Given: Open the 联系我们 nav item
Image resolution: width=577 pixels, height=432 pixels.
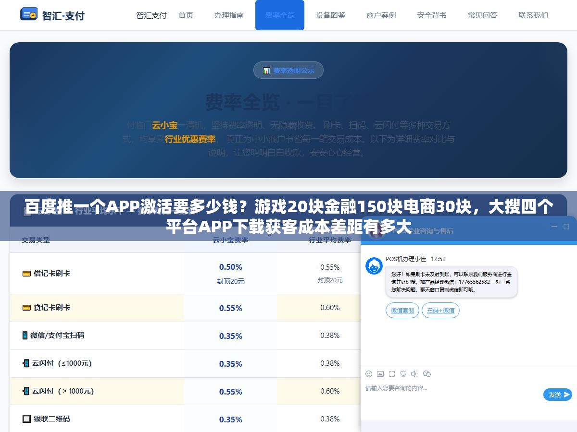Looking at the screenshot, I should pos(533,15).
